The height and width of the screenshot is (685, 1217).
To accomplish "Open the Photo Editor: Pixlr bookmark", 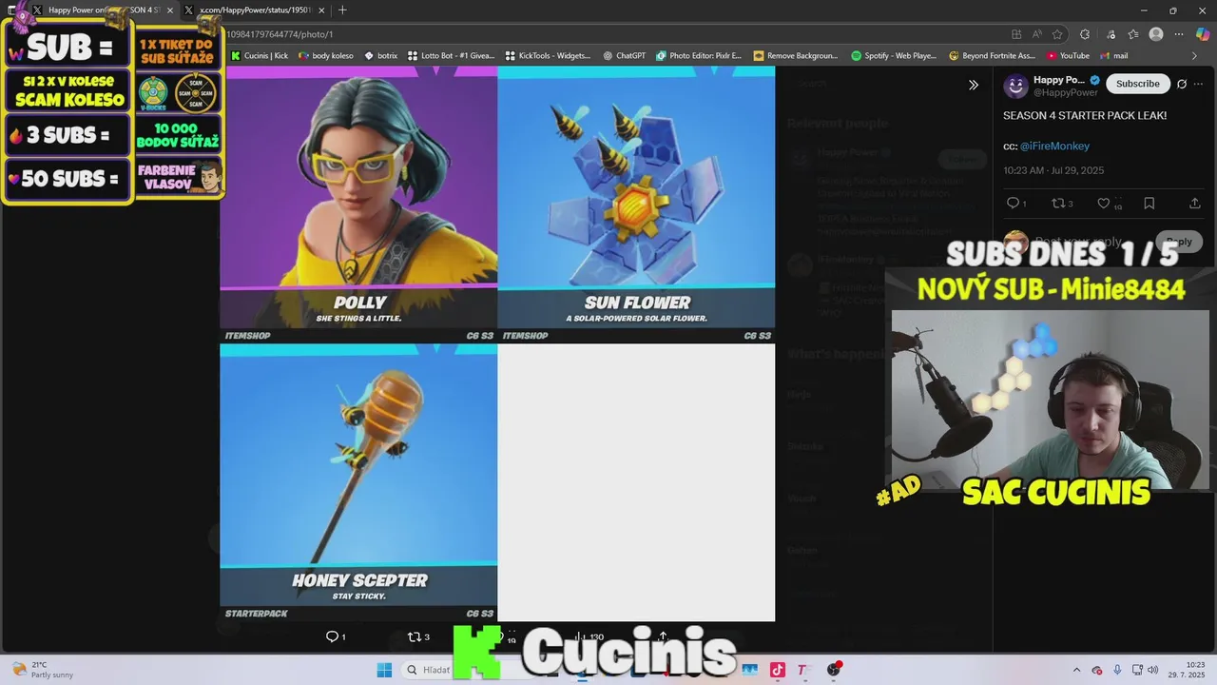I will click(x=699, y=55).
